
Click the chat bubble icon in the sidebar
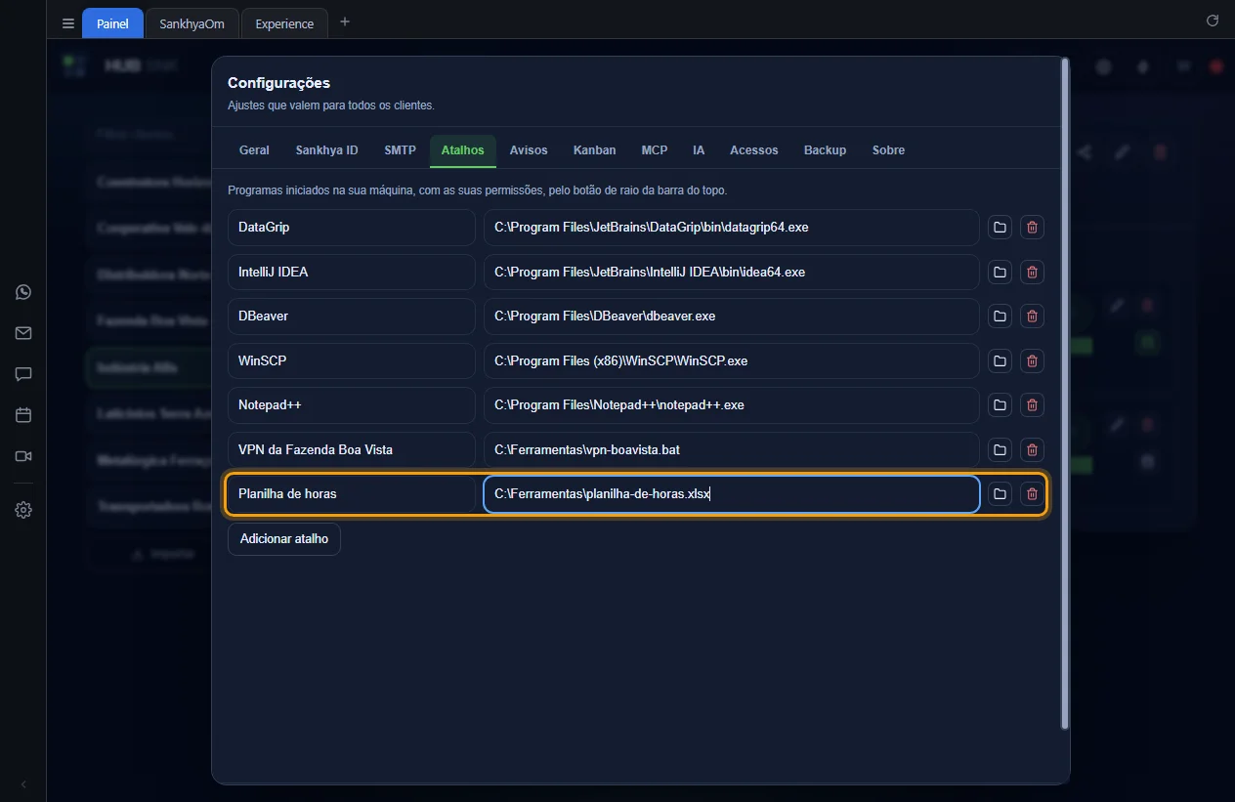click(x=23, y=374)
